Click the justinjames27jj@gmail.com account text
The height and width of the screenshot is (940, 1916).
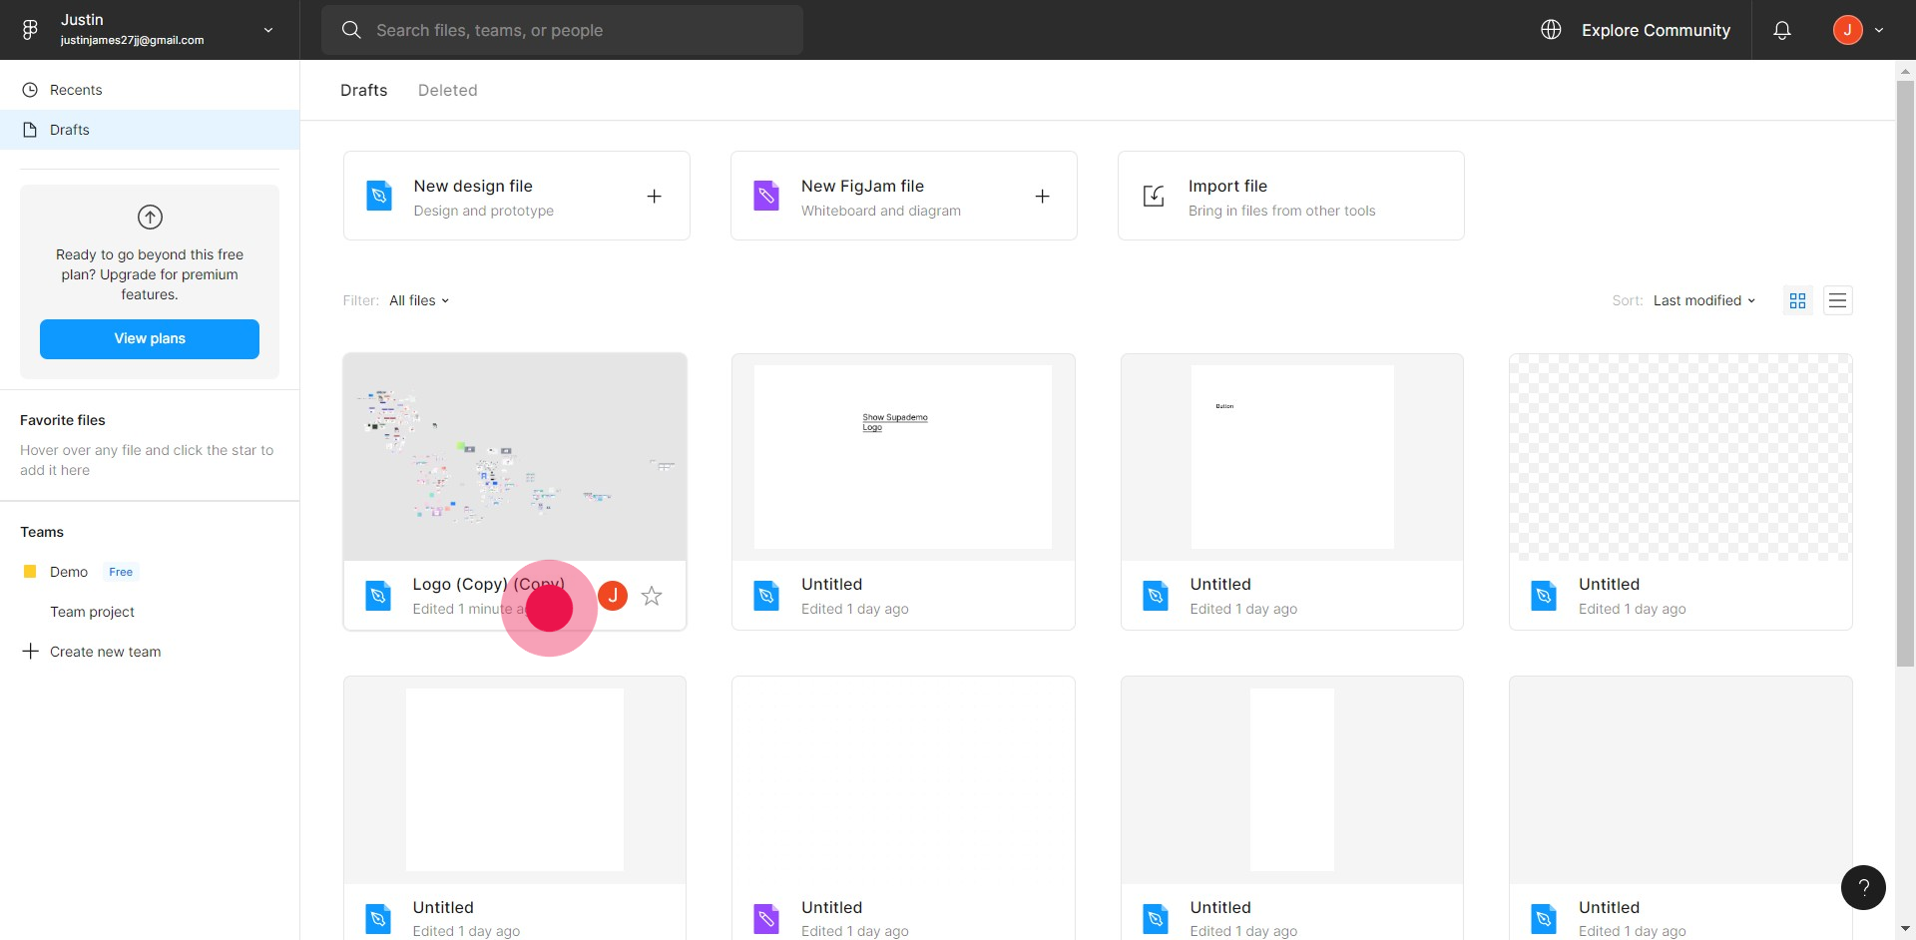pos(132,40)
